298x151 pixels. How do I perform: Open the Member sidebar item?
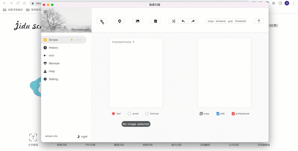54,63
